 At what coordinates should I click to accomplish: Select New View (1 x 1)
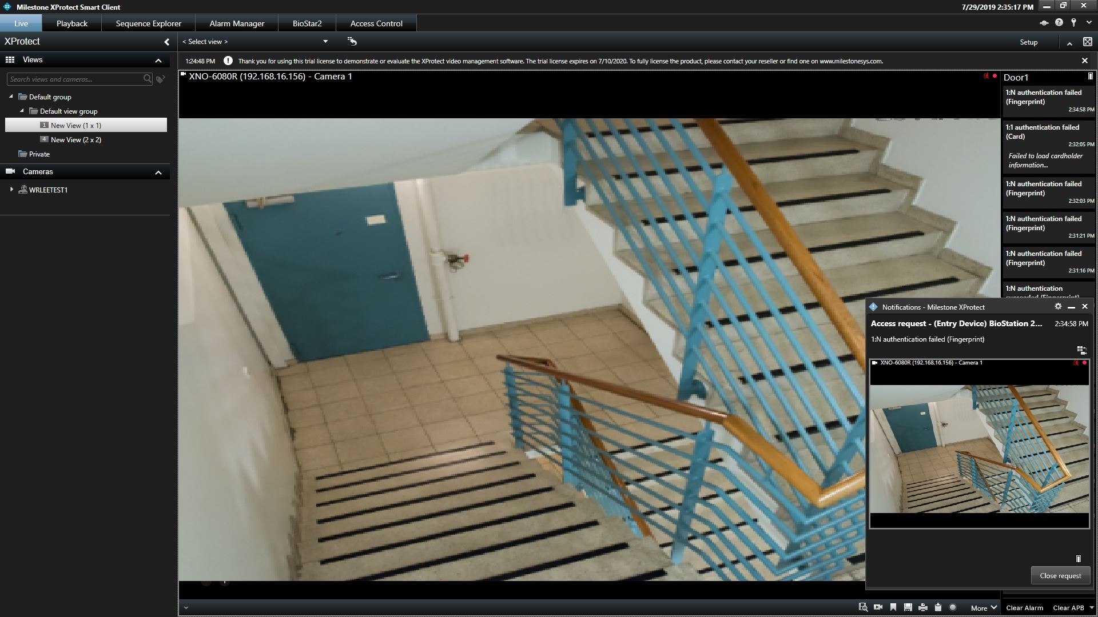click(86, 125)
